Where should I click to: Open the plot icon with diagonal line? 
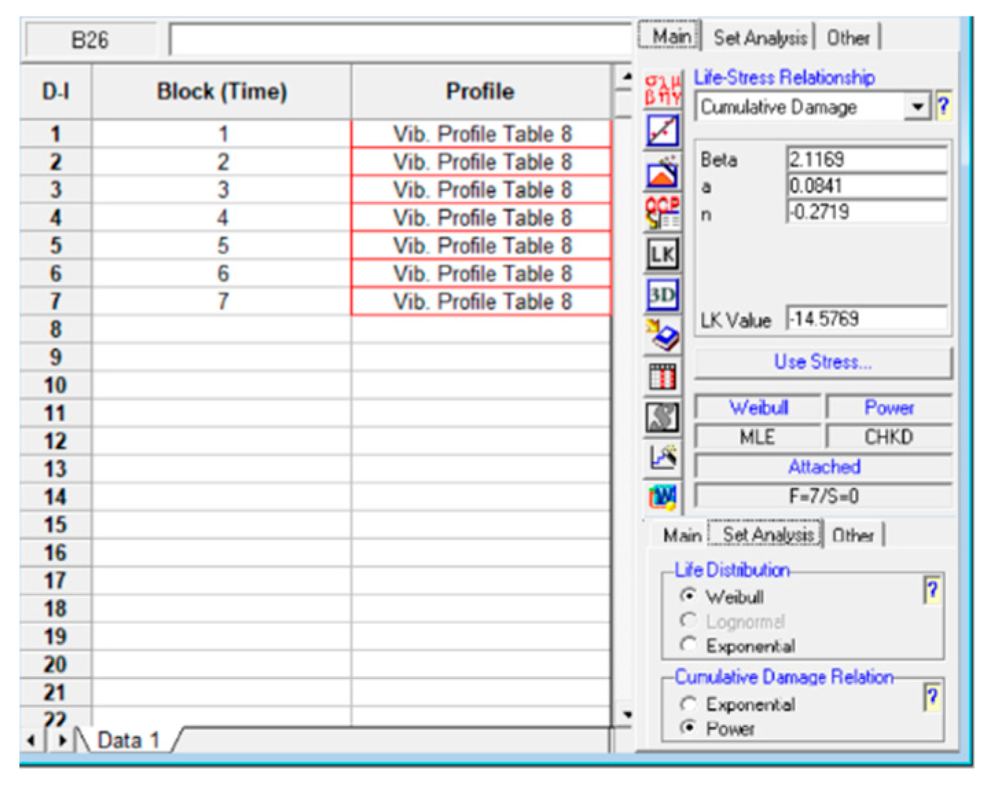pyautogui.click(x=662, y=131)
